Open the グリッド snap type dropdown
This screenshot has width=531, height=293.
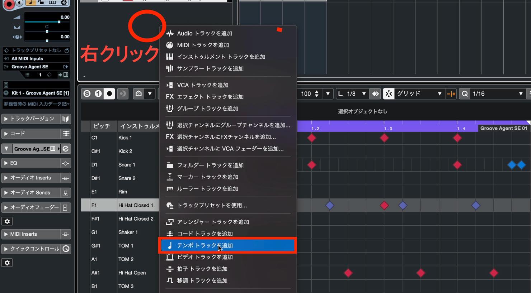click(419, 93)
